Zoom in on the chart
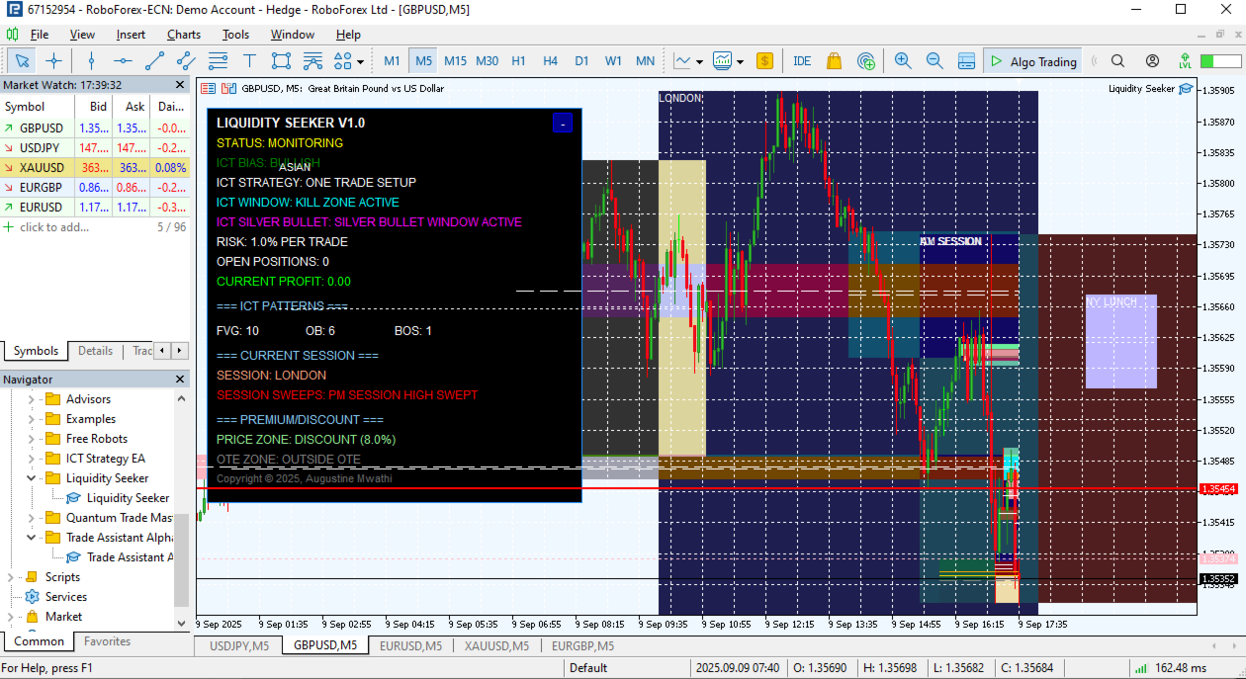Screen dimensions: 1246x679 pos(903,60)
